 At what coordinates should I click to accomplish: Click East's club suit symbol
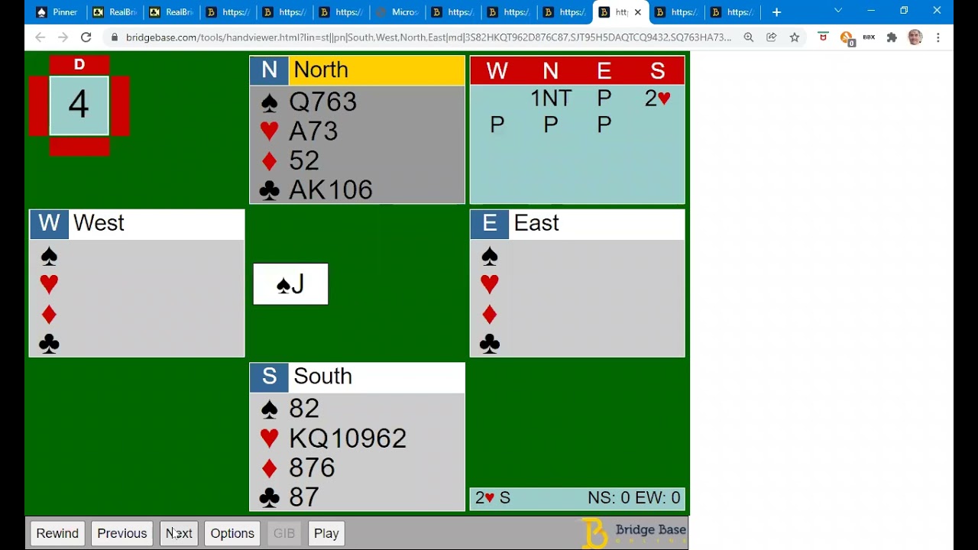coord(490,345)
